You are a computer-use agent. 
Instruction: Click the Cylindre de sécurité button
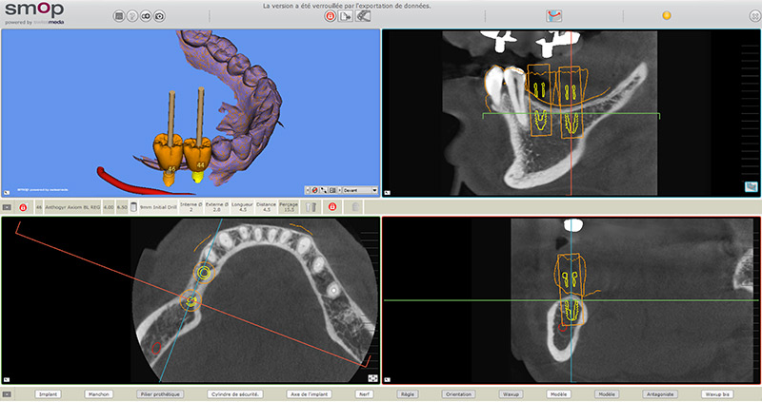pyautogui.click(x=233, y=392)
